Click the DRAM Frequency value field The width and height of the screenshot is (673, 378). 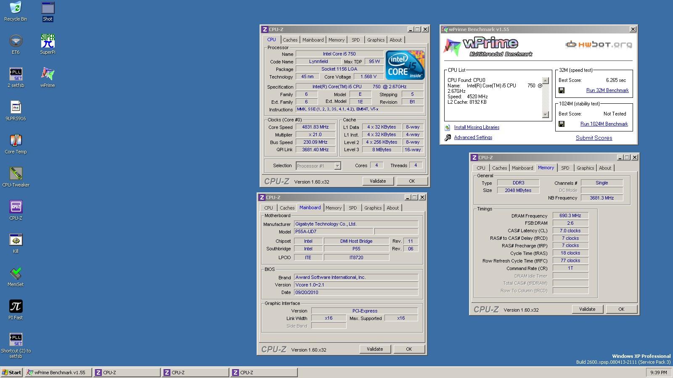pyautogui.click(x=570, y=215)
